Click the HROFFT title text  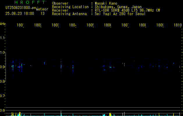pyautogui.click(x=30, y=2)
